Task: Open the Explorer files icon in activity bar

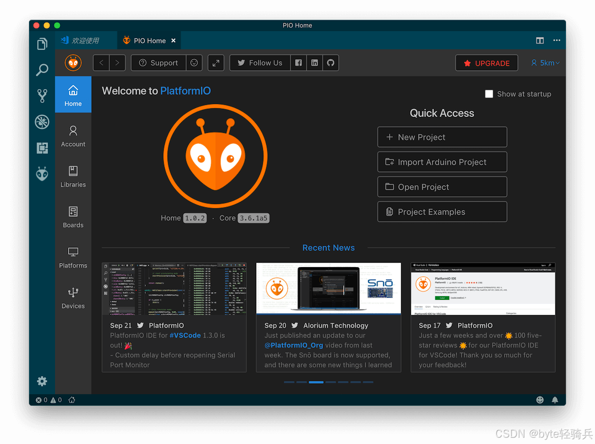Action: [x=42, y=44]
